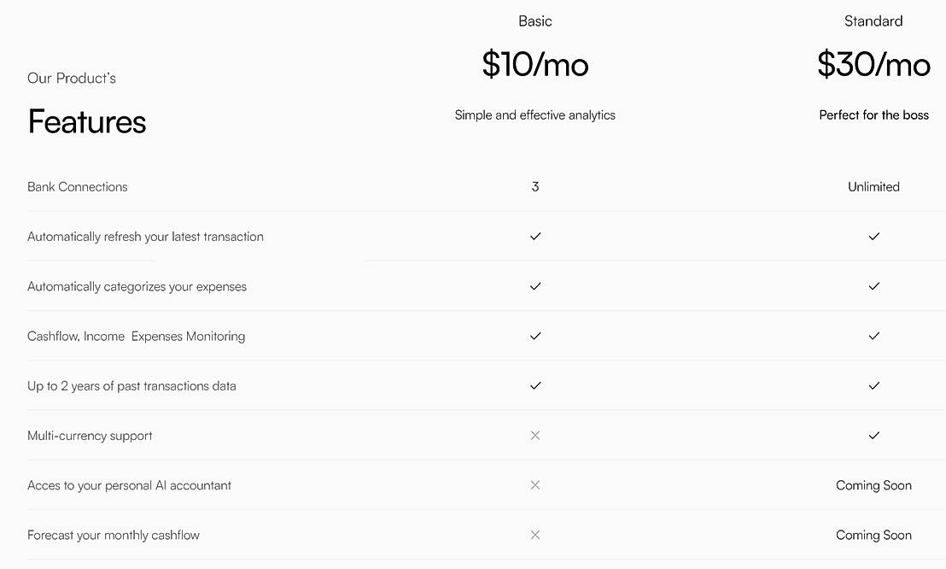Click Basic checkmark for automatic transaction refresh

[535, 237]
